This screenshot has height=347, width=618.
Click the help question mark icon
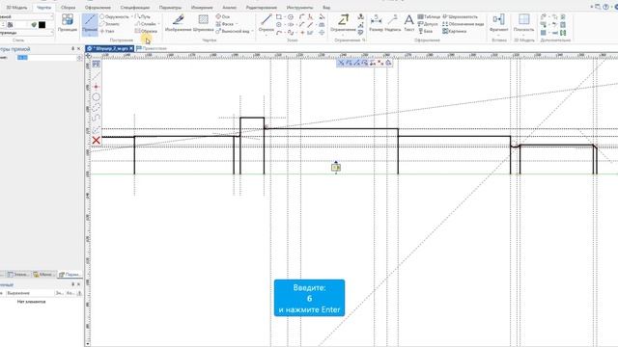605,7
